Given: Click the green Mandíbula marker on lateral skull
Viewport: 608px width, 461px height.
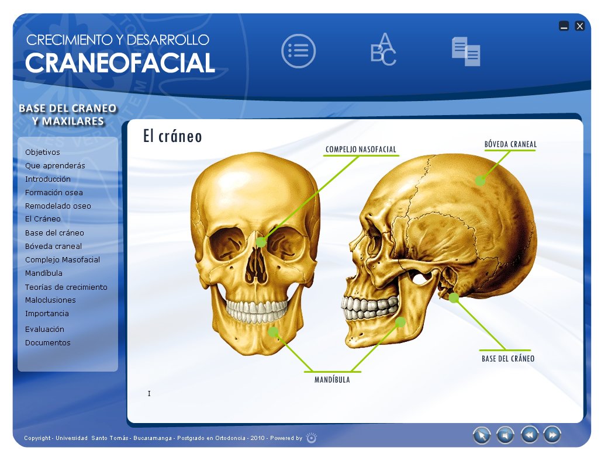Looking at the screenshot, I should point(401,321).
